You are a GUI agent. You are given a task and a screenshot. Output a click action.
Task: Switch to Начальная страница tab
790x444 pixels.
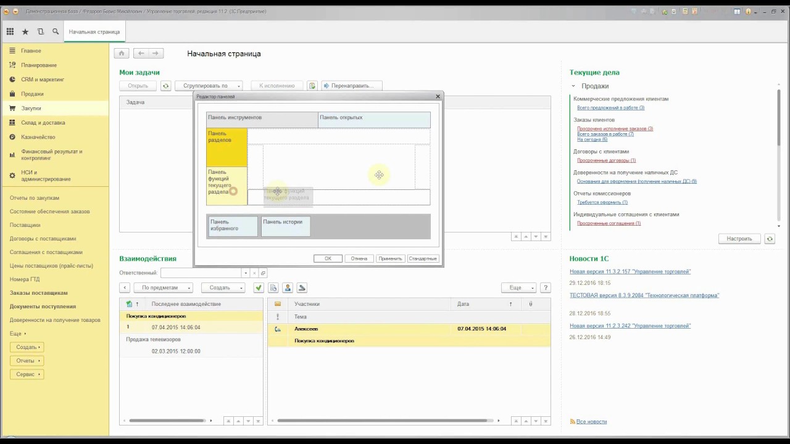point(94,31)
